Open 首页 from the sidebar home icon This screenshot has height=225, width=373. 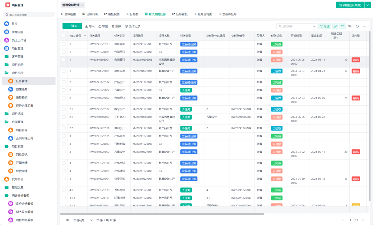pyautogui.click(x=7, y=24)
